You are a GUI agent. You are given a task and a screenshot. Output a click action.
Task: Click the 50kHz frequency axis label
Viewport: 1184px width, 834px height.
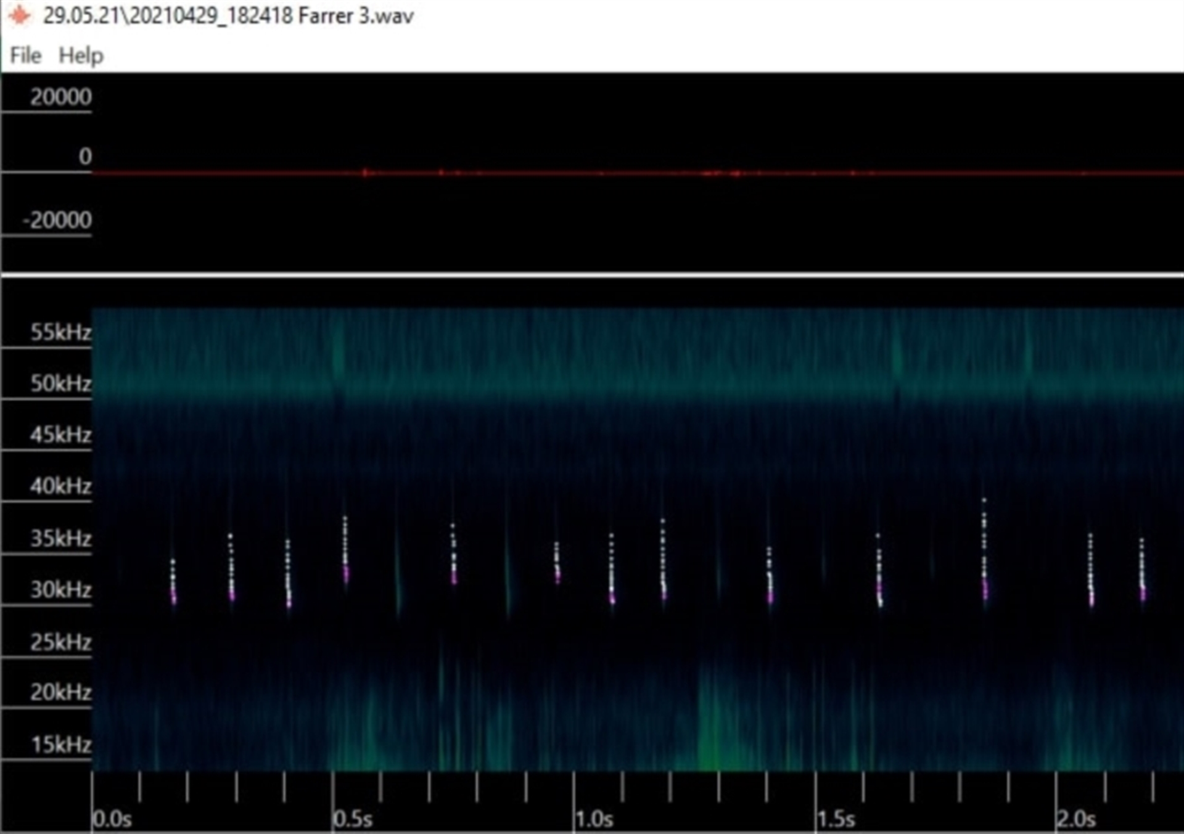coord(60,383)
